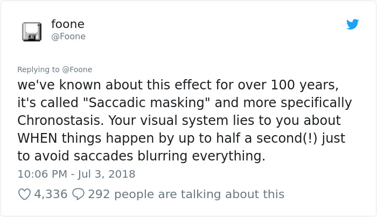Click the word Chronostasis in the tweet

coord(59,120)
